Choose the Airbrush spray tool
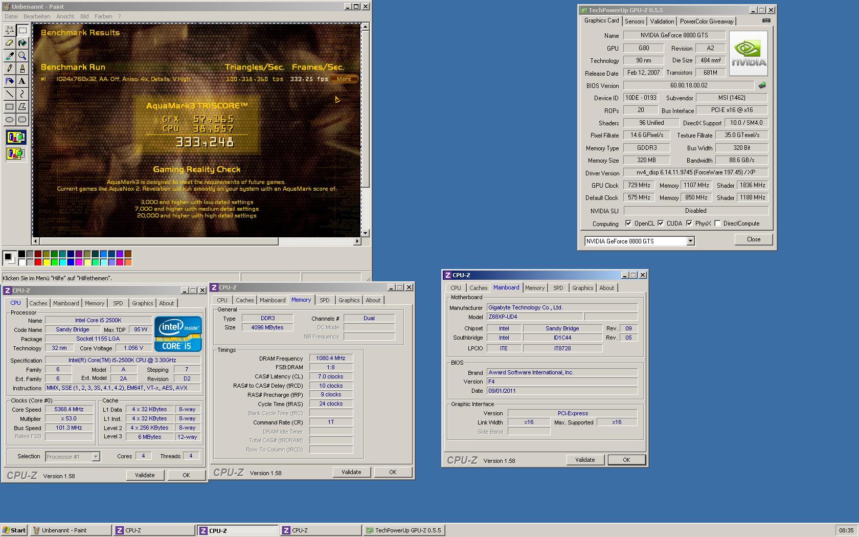 pos(9,81)
